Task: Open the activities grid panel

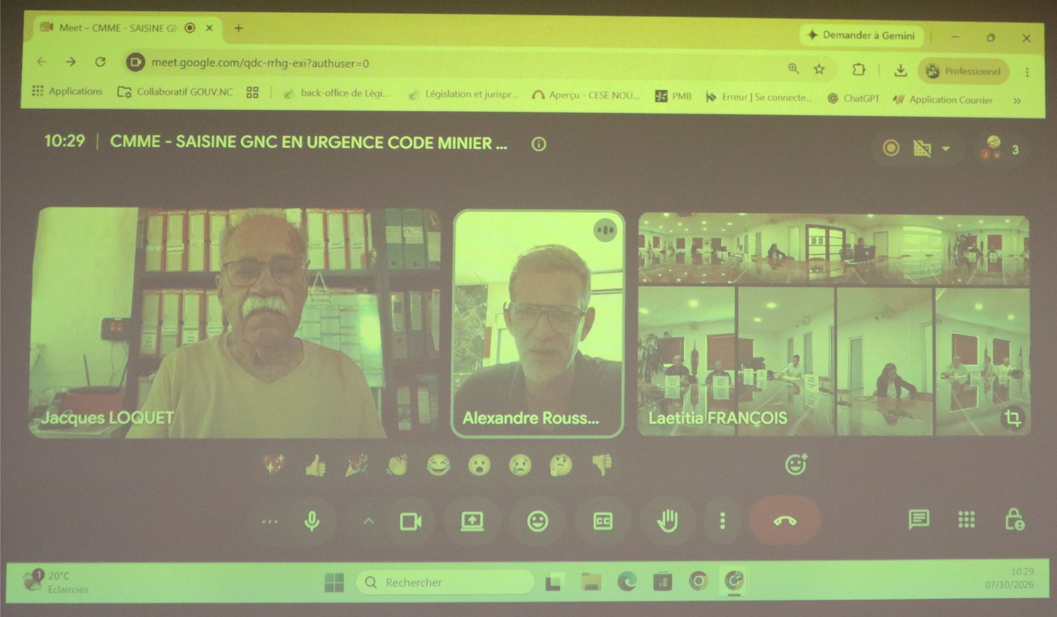Action: [x=966, y=519]
